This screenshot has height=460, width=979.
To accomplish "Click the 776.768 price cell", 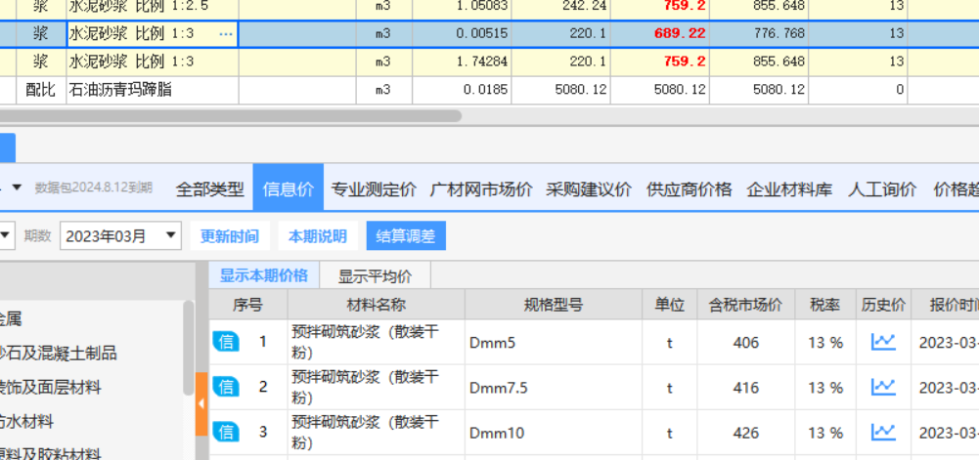I will pyautogui.click(x=759, y=33).
